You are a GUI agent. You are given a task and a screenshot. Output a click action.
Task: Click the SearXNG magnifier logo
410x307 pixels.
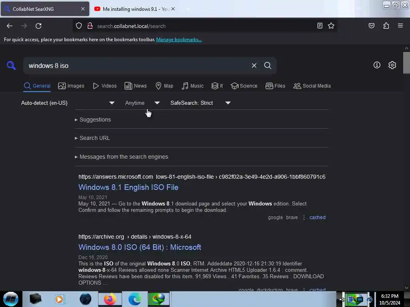[11, 65]
